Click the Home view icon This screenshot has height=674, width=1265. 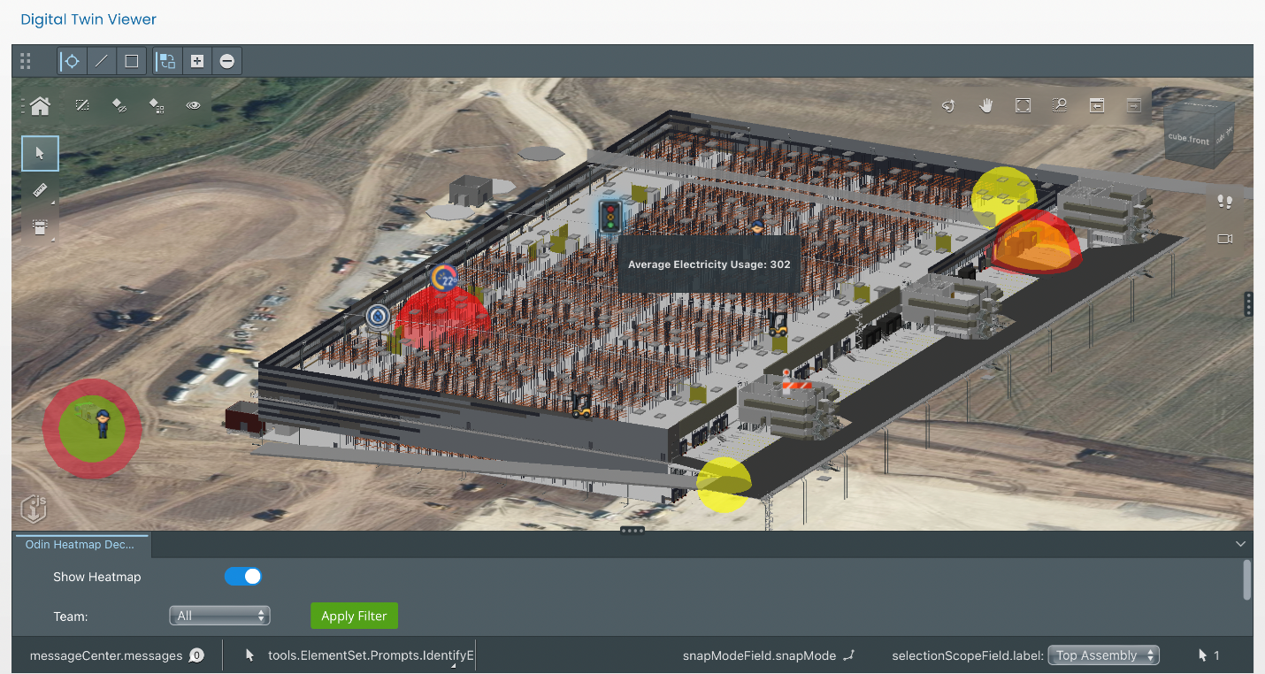[39, 105]
